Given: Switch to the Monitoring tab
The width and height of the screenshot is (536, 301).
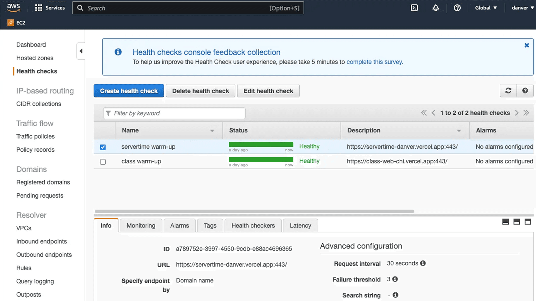Looking at the screenshot, I should click(x=141, y=225).
